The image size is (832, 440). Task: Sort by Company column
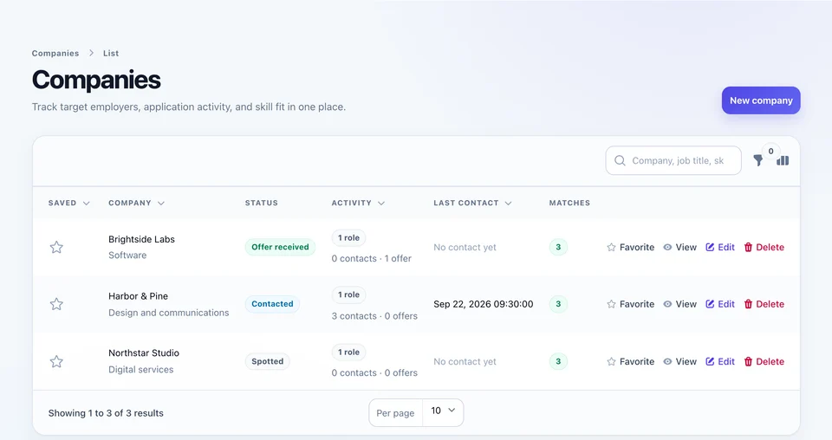pyautogui.click(x=136, y=203)
